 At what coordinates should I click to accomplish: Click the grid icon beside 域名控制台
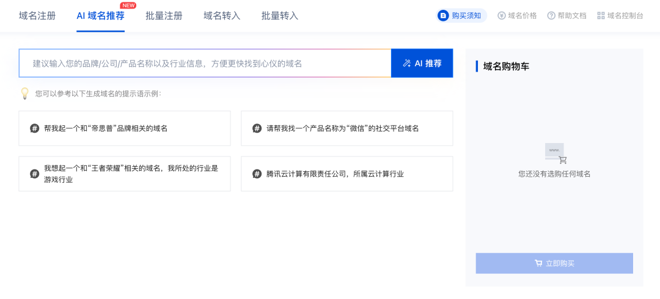coord(601,15)
